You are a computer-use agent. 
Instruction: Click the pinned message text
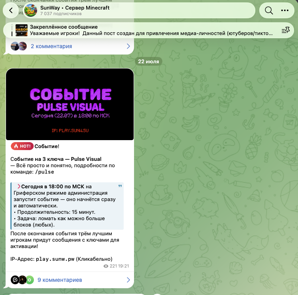click(x=151, y=33)
